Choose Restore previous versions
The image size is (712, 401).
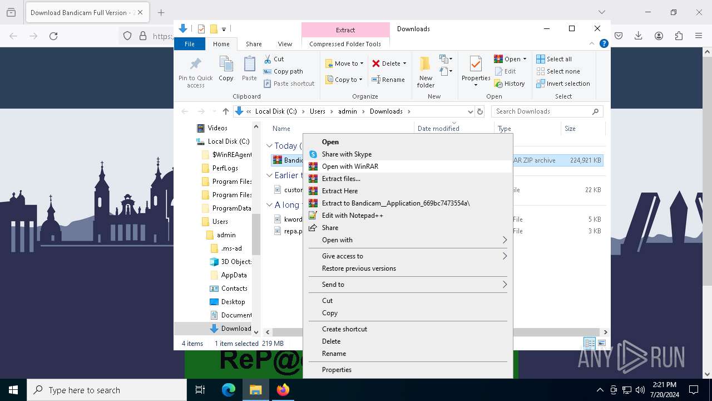click(409, 268)
